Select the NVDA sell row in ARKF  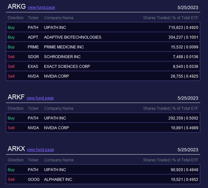(x=103, y=128)
